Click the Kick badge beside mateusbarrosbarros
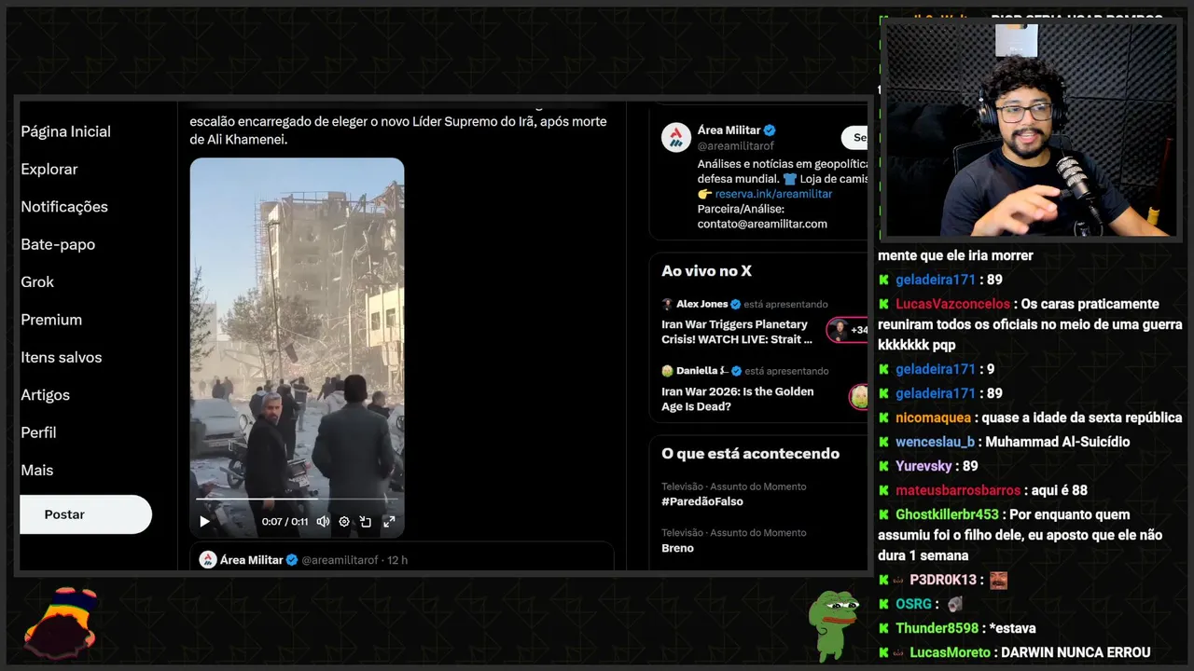 click(x=883, y=490)
